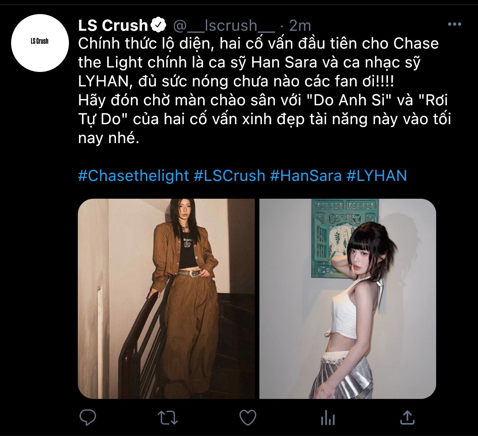Click the verified badge next to LS Crush

pos(159,25)
